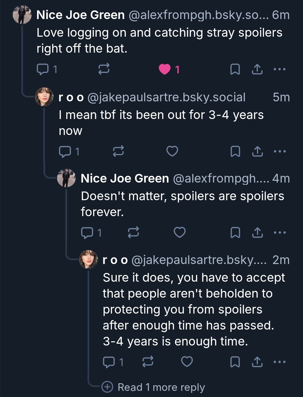Open more options on the first post
Viewport: 303px width, 397px height.
coord(279,69)
